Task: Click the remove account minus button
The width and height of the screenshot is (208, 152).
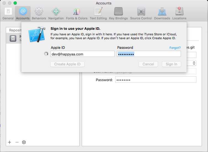Action: click(x=17, y=142)
